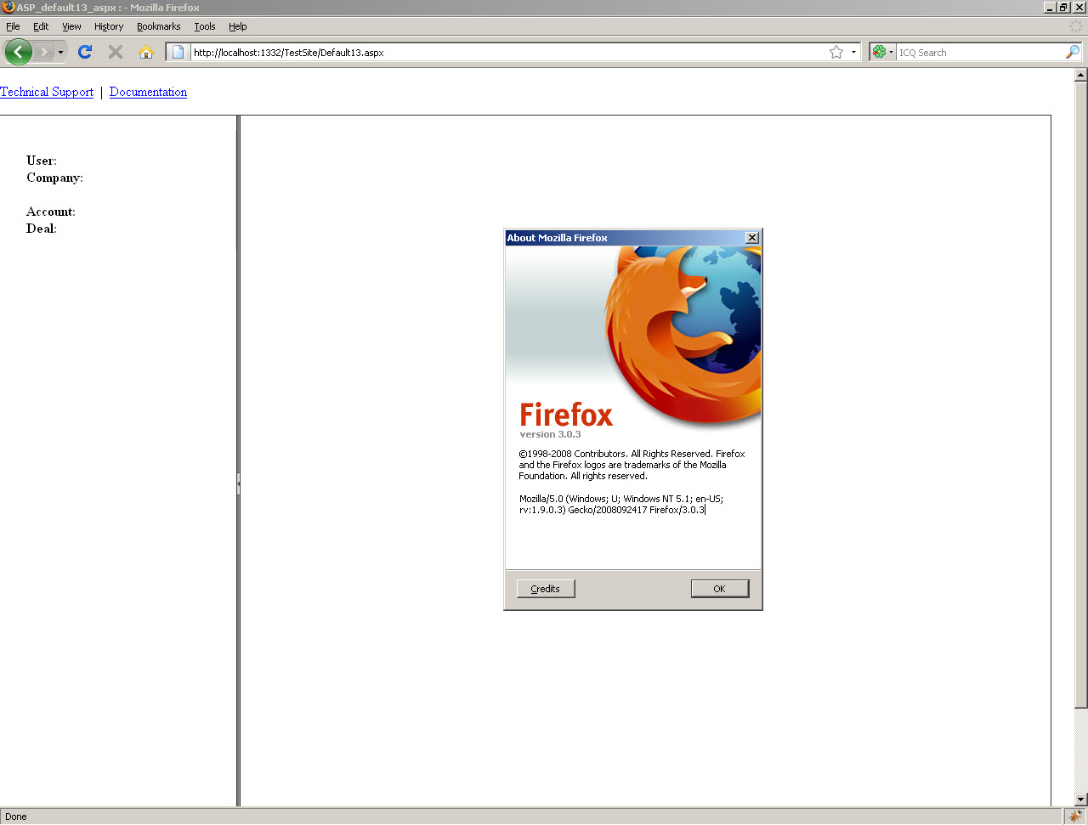Confirm the About dialog with OK
1088x825 pixels.
pyautogui.click(x=719, y=589)
